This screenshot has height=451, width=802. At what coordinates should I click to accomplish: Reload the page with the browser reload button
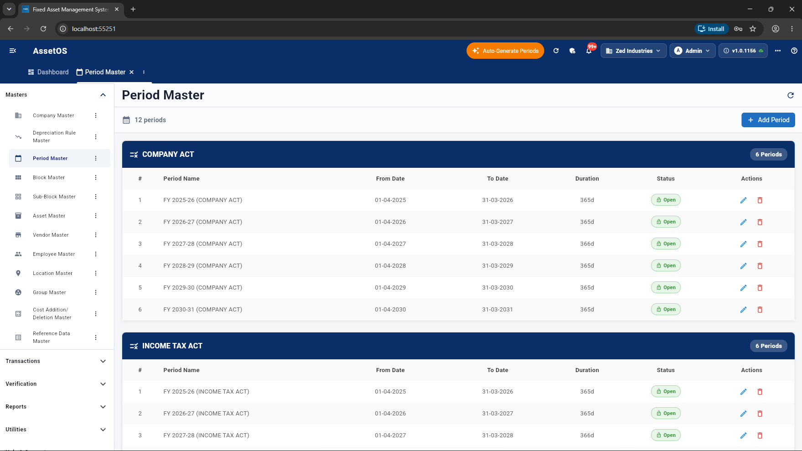point(43,29)
